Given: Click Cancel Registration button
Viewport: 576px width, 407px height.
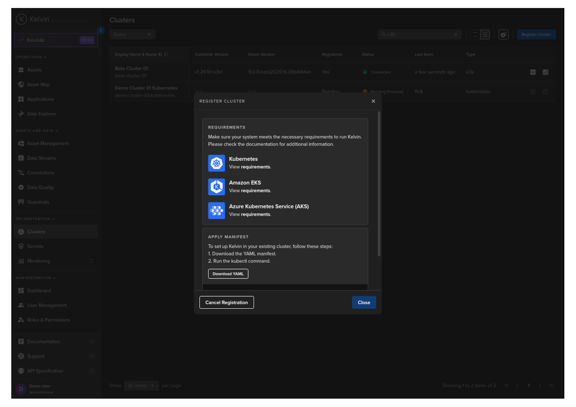Looking at the screenshot, I should pyautogui.click(x=227, y=303).
